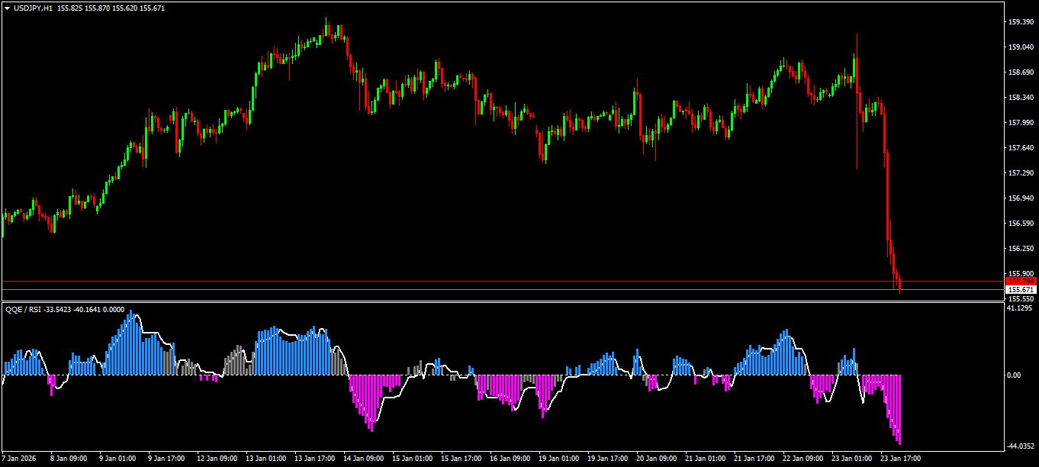
Task: Click the red 155.794 price tag
Action: (x=1021, y=282)
